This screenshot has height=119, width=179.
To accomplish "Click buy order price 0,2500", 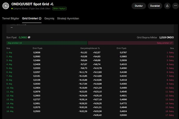I will pyautogui.click(x=37, y=111).
